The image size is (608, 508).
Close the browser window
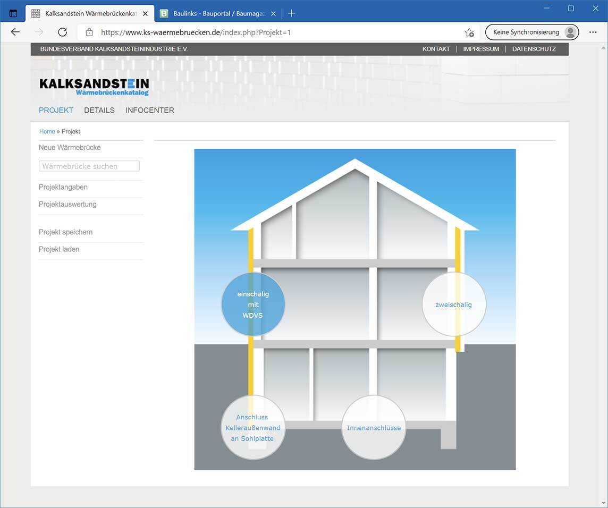596,9
